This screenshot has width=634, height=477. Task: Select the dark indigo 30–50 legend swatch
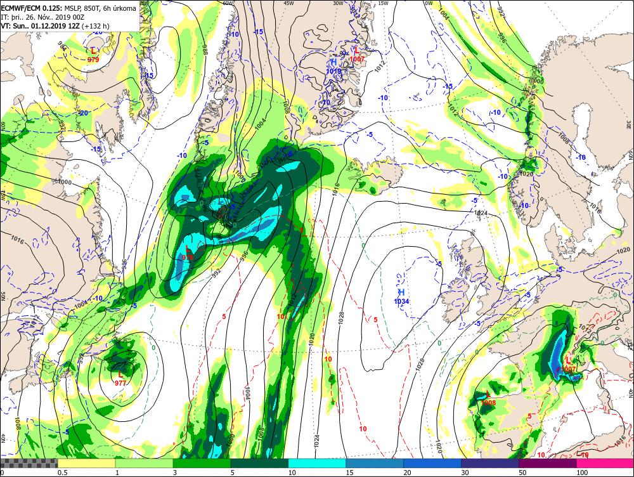489,463
